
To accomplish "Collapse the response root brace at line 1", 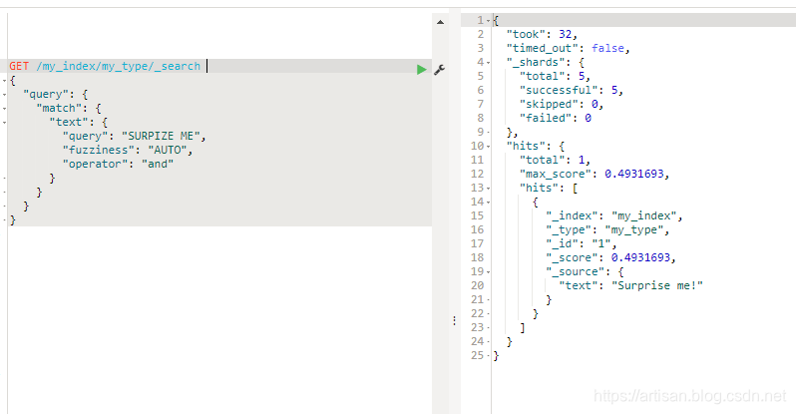I will tap(489, 21).
